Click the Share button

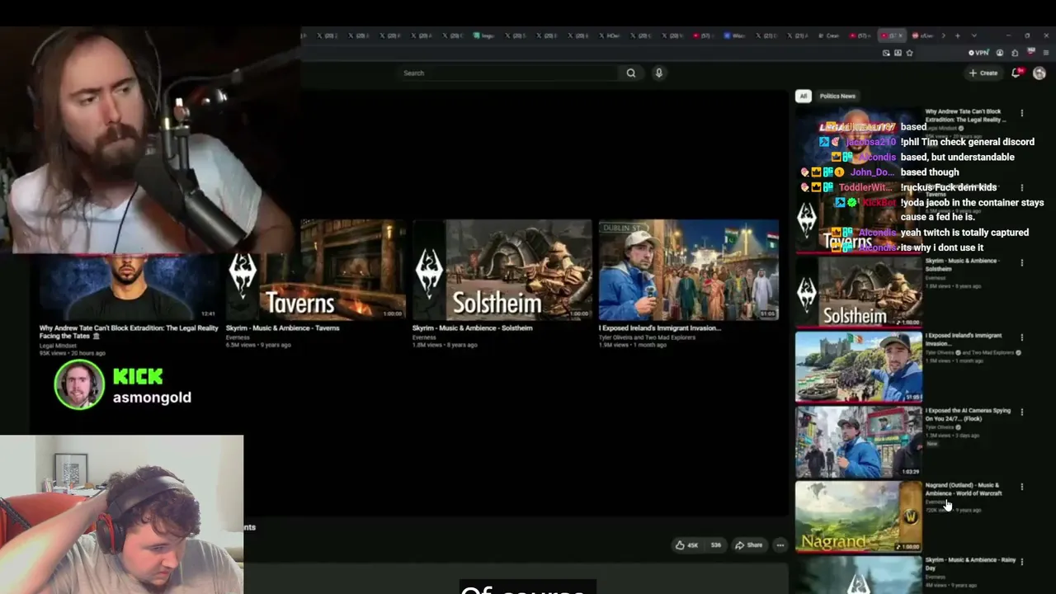749,544
